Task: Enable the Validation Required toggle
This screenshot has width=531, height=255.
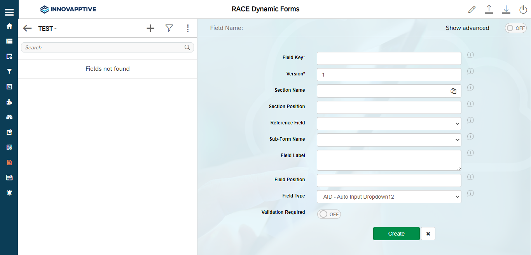Action: pos(329,214)
